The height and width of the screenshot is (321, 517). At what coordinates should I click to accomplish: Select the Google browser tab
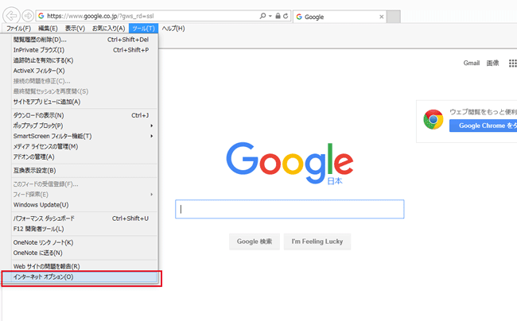[340, 17]
